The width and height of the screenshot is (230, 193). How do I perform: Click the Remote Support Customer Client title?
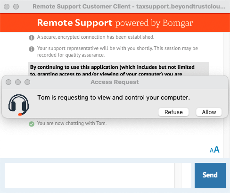[x=129, y=7]
